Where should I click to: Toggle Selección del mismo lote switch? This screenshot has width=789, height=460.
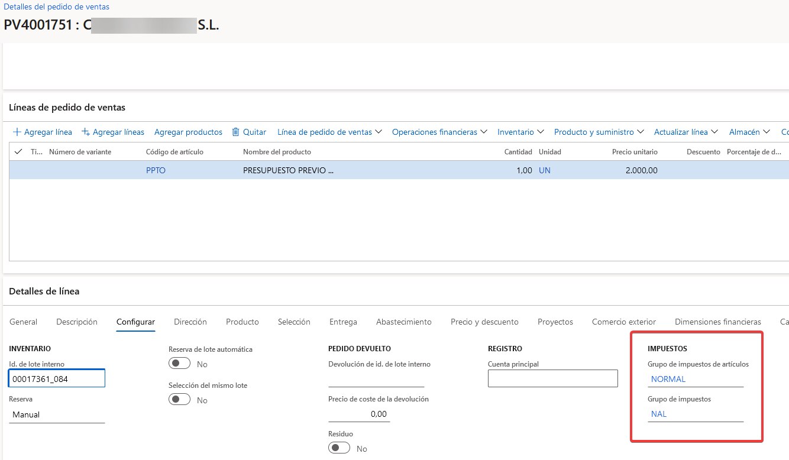(179, 400)
